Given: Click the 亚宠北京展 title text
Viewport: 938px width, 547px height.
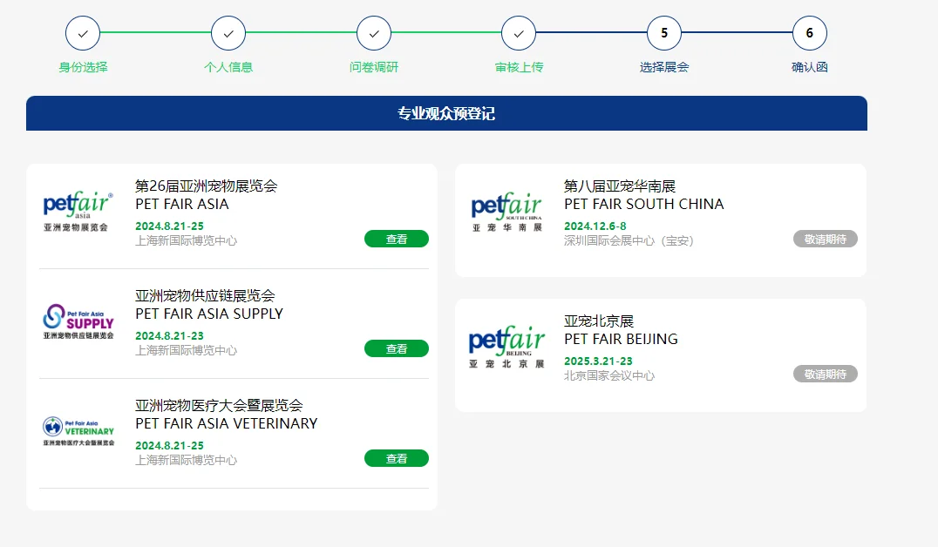Looking at the screenshot, I should (x=598, y=321).
